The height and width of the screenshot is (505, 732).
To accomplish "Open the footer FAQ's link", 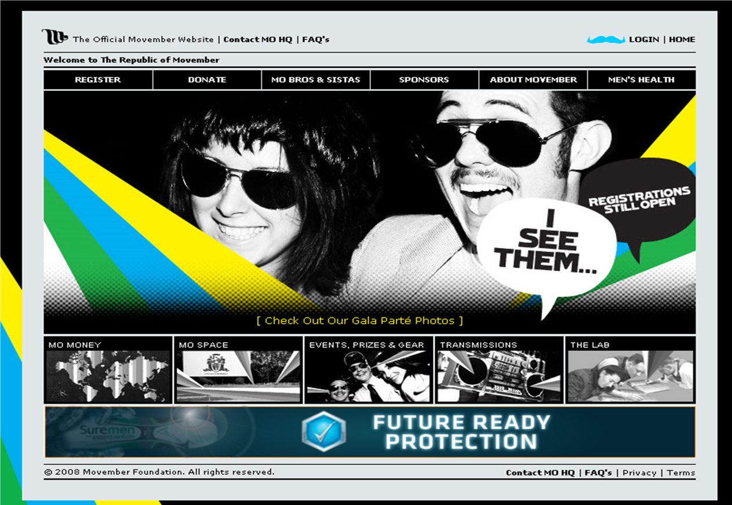I will (x=598, y=473).
